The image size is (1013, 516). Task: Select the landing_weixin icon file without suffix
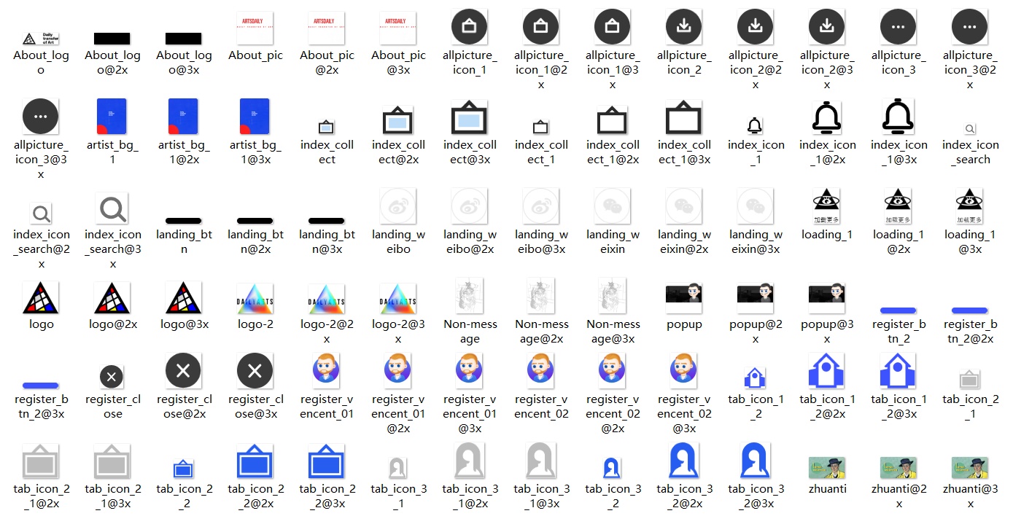click(x=612, y=206)
